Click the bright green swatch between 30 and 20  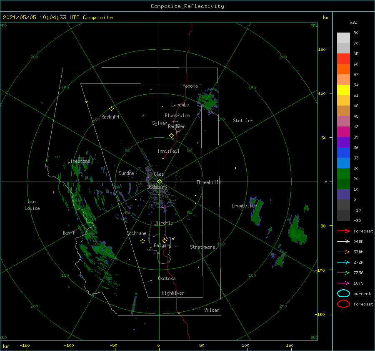(343, 174)
